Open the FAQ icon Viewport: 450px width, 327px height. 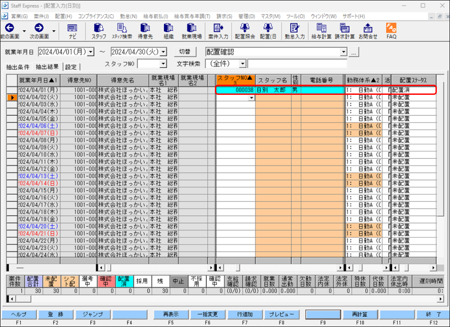pyautogui.click(x=391, y=31)
